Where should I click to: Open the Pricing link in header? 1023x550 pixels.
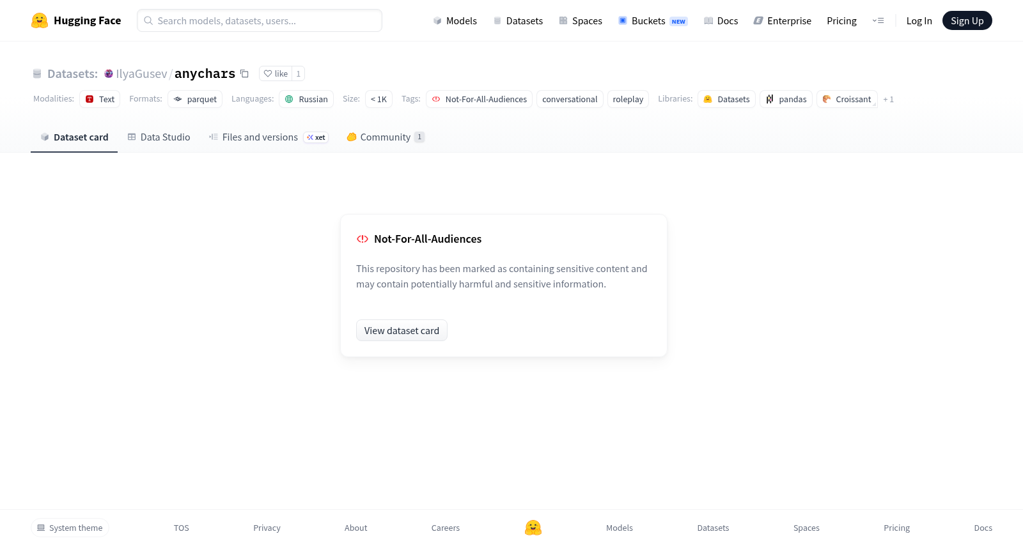click(x=841, y=20)
